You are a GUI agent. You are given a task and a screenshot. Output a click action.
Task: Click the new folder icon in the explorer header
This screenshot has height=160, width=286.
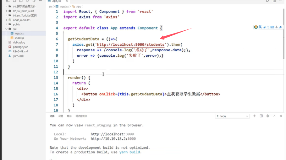(21, 1)
